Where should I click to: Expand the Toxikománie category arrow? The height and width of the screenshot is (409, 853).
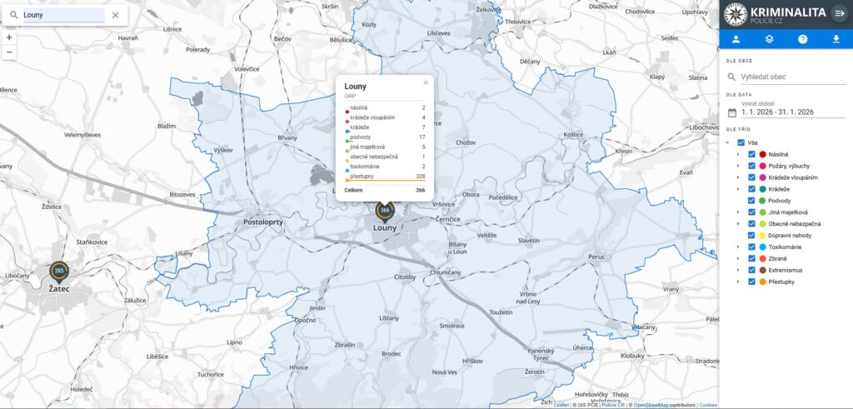737,247
